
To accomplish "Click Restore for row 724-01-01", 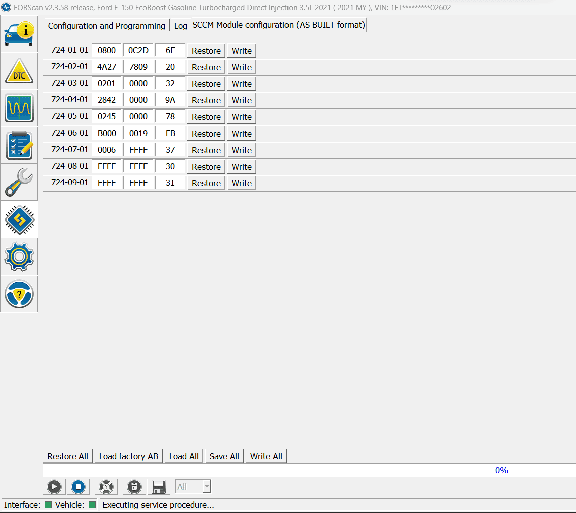I will pos(206,51).
